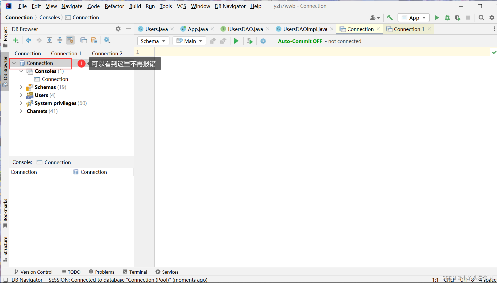
Task: Open DB Browser settings gear with dropdown
Action: coord(107,40)
